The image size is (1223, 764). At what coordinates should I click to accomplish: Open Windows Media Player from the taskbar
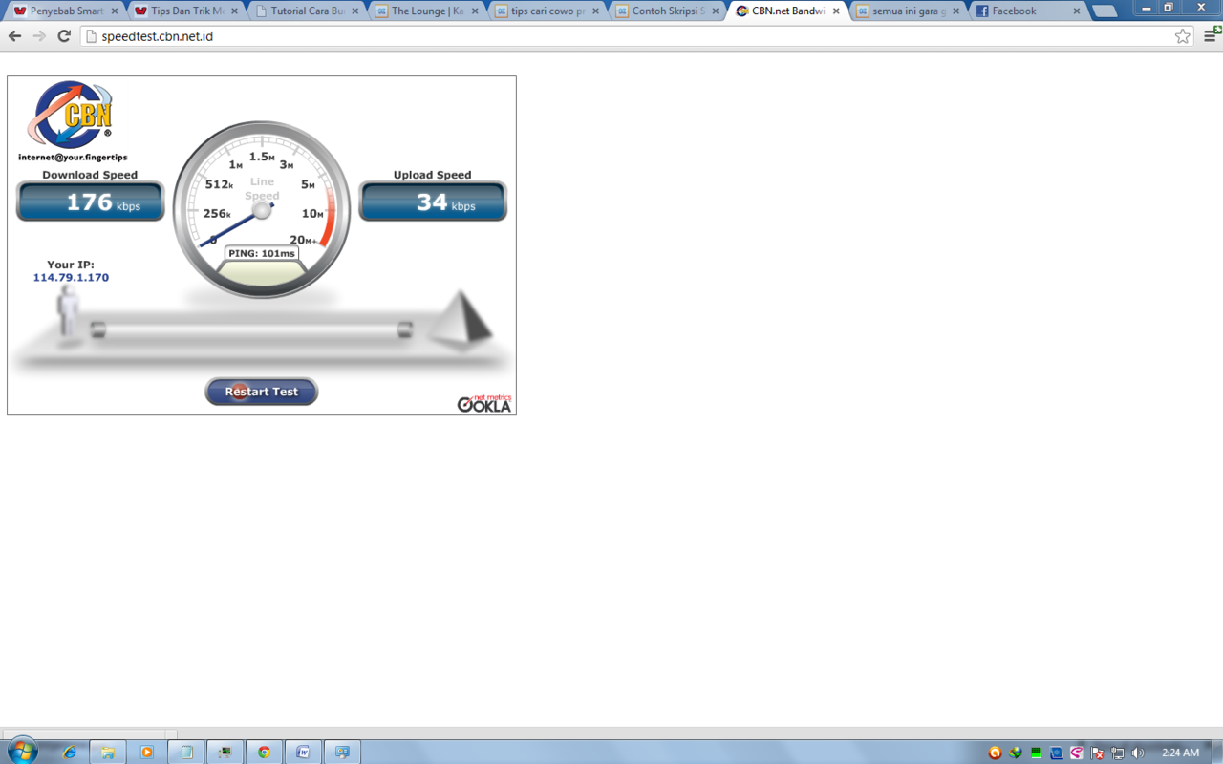point(147,752)
